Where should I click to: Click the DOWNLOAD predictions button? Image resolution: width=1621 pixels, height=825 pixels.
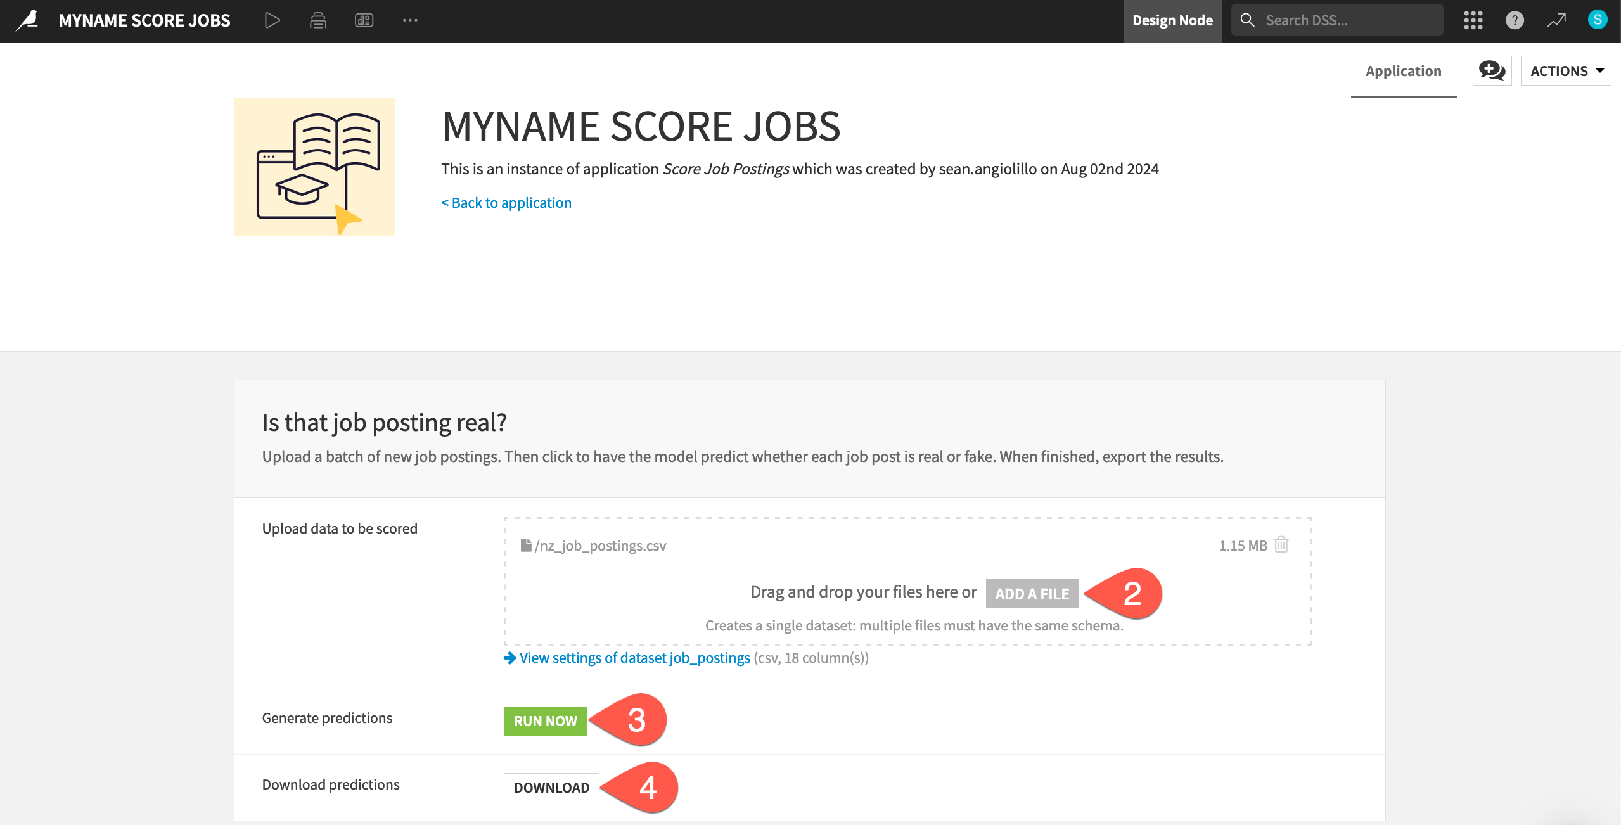point(551,788)
